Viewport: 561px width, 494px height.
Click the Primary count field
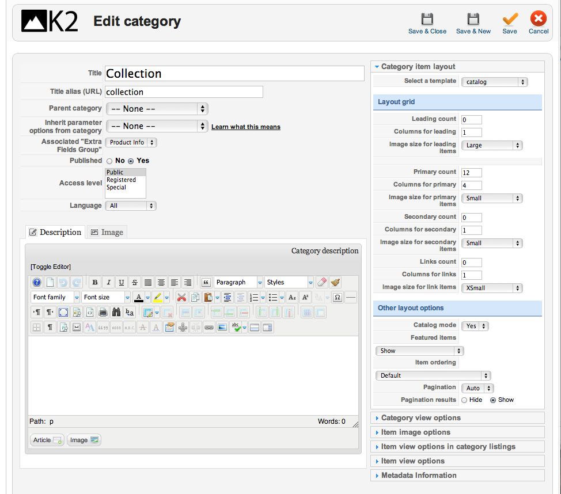tap(472, 173)
